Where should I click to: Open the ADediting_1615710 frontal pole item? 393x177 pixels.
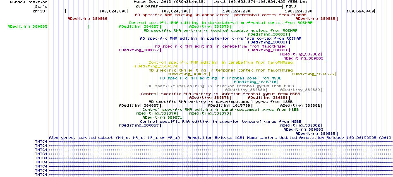point(255,82)
